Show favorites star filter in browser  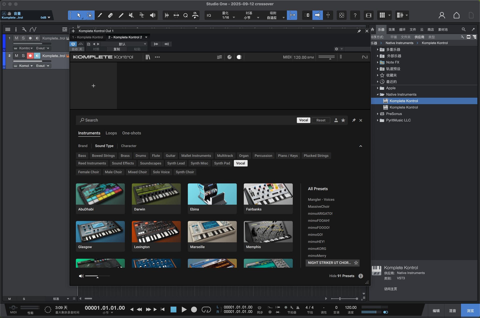(x=343, y=120)
